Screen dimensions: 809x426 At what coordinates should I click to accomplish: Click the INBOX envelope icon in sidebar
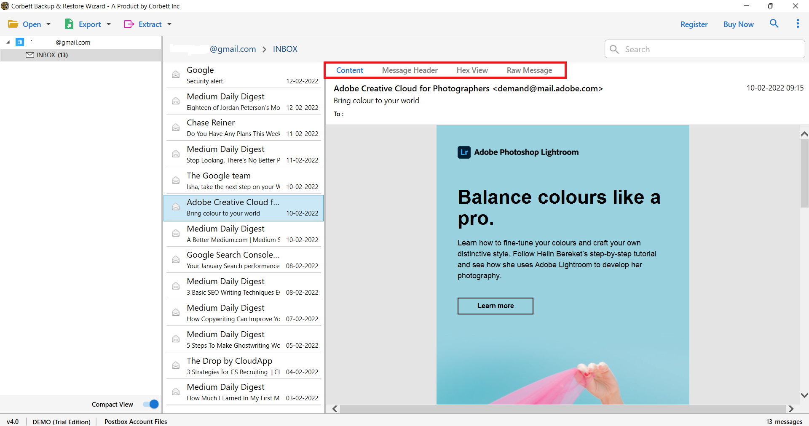click(30, 55)
